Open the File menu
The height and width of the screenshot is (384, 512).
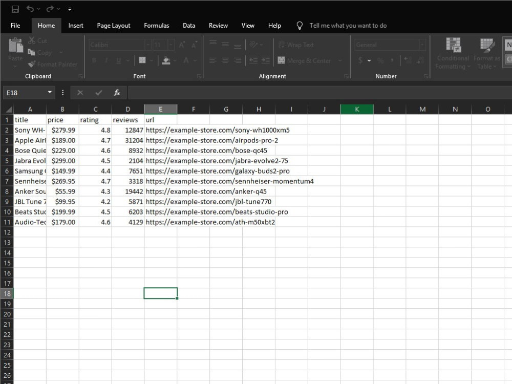pyautogui.click(x=15, y=26)
